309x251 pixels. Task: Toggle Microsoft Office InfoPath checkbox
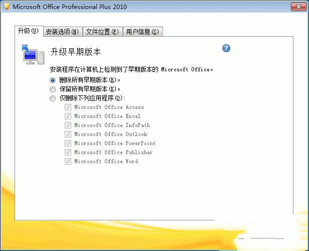click(x=68, y=125)
